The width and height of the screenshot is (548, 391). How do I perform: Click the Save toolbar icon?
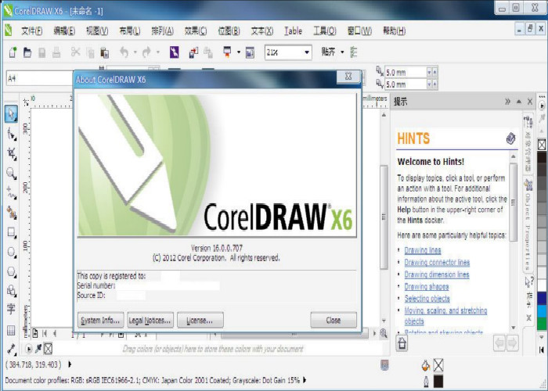[x=42, y=52]
